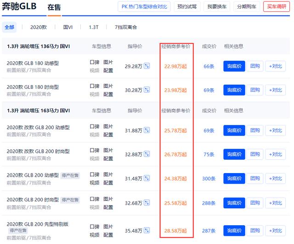The image size is (294, 244).
Task: Click the 买车调研 button
Action: (x=277, y=6)
